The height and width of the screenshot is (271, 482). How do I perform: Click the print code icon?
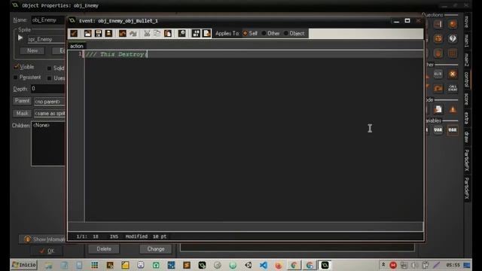pos(108,33)
